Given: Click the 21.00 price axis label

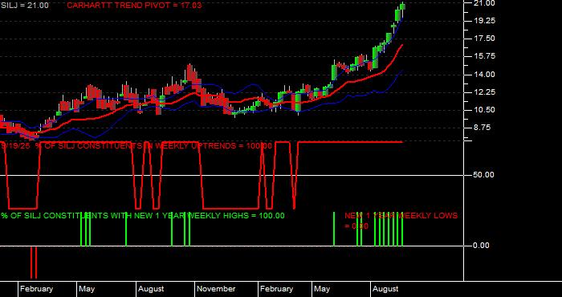Looking at the screenshot, I should [484, 3].
